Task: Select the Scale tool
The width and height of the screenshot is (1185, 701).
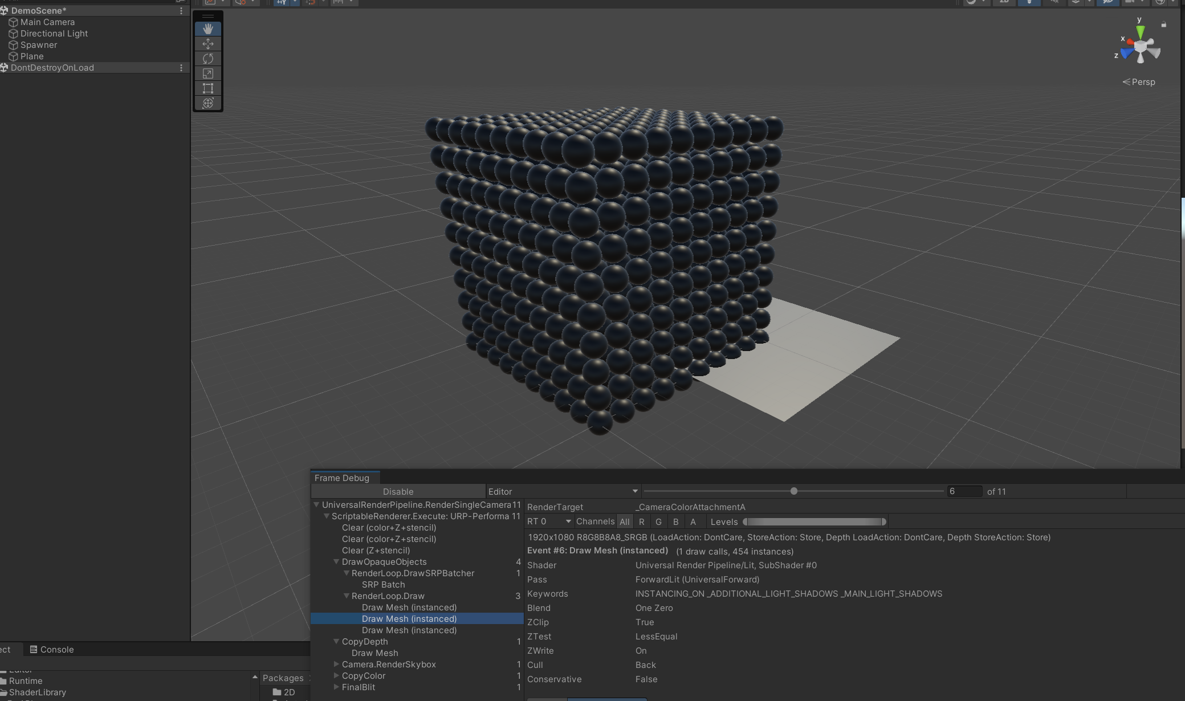Action: [208, 73]
